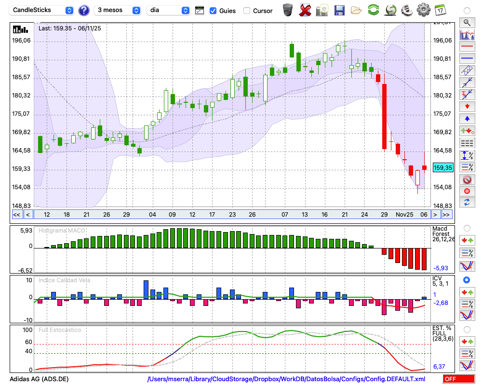Image resolution: width=482 pixels, height=386 pixels.
Task: Click the MACD panel lines percent button
Action: [467, 253]
